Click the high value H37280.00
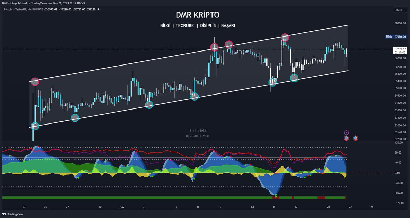Screen dimensions: 410x218 [x=65, y=9]
